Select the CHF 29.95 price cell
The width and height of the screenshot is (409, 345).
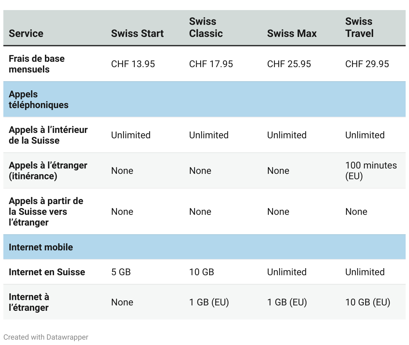(367, 64)
